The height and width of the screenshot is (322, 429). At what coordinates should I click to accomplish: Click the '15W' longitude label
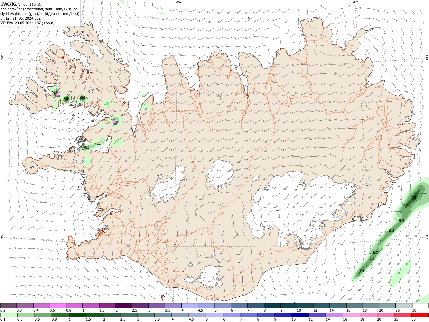[355, 2]
